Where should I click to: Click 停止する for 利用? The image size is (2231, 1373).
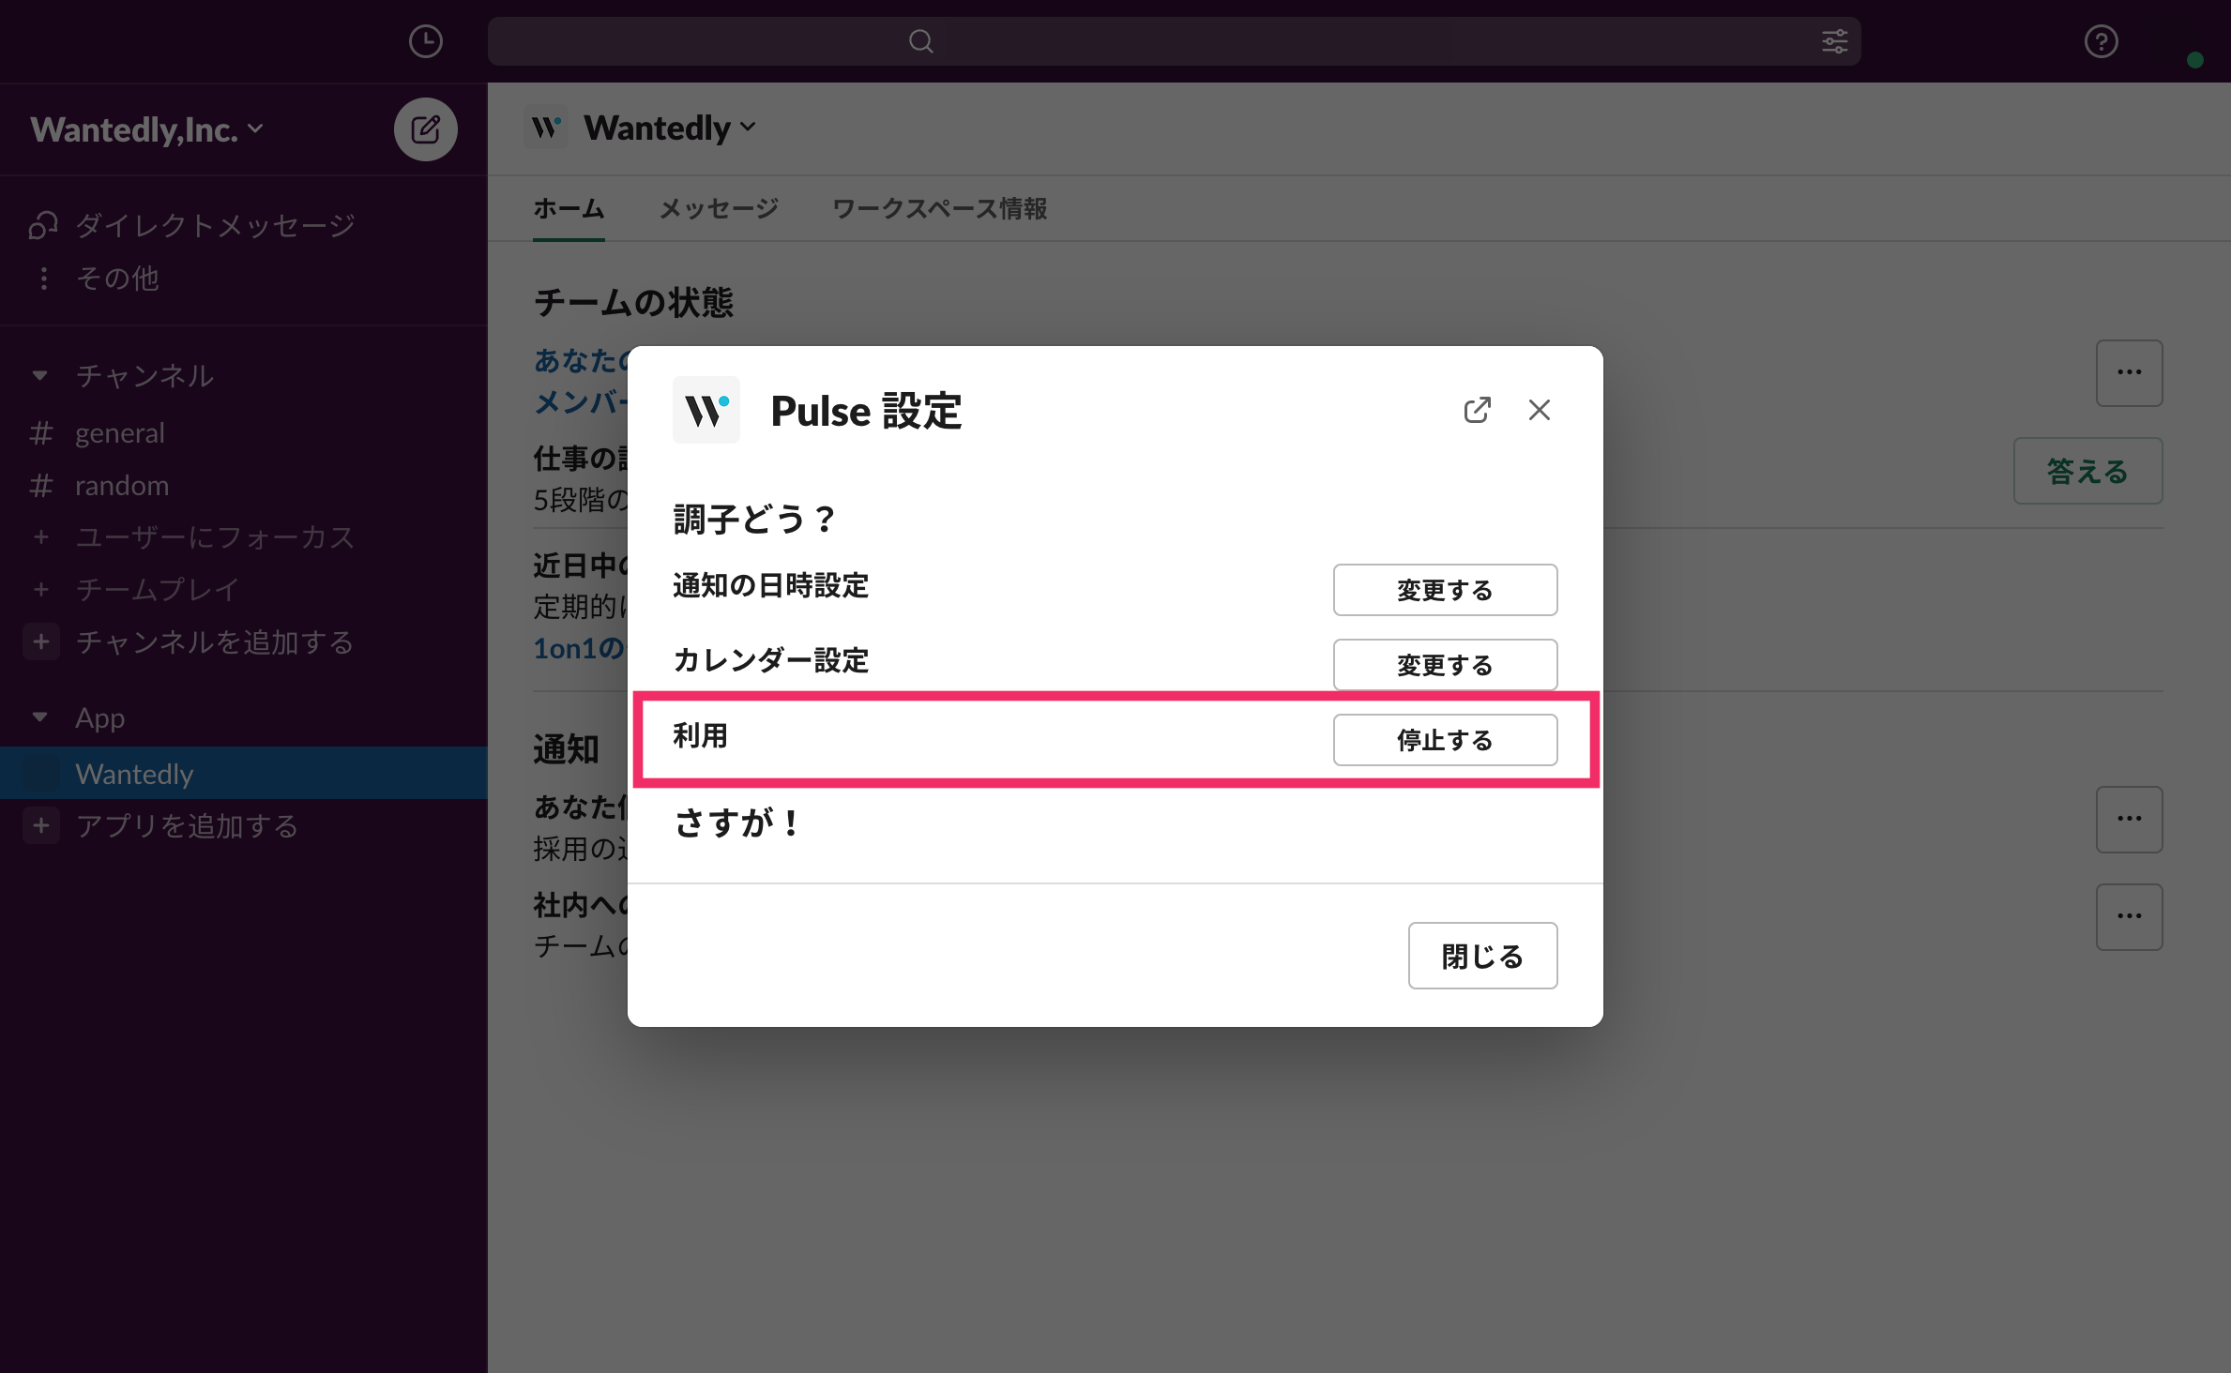[x=1445, y=740]
